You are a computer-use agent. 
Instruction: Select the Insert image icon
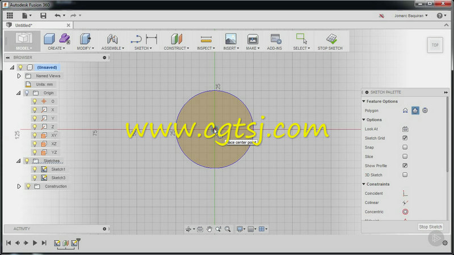(231, 39)
